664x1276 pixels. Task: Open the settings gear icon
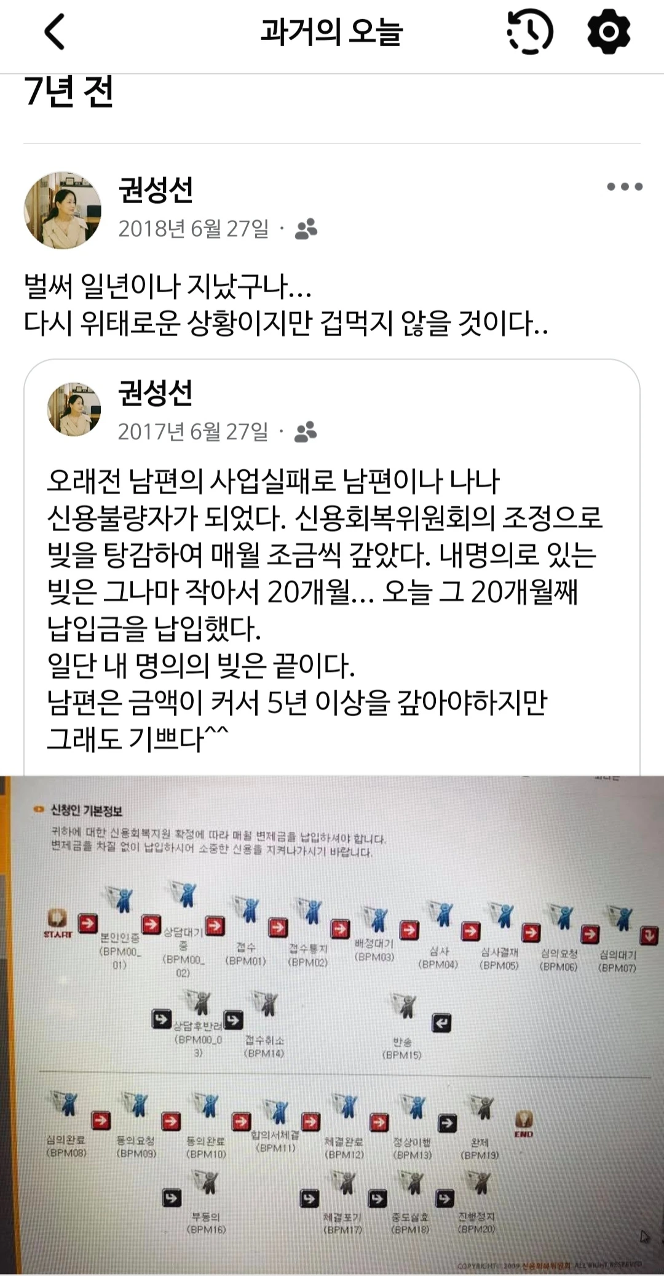609,31
